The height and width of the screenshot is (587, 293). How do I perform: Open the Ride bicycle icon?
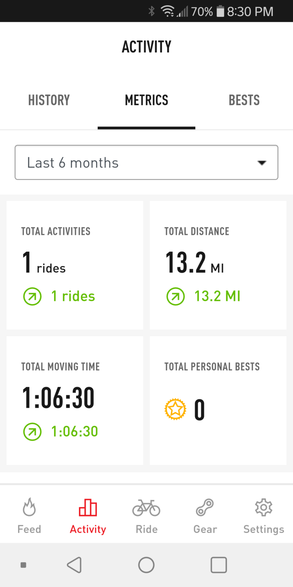146,508
